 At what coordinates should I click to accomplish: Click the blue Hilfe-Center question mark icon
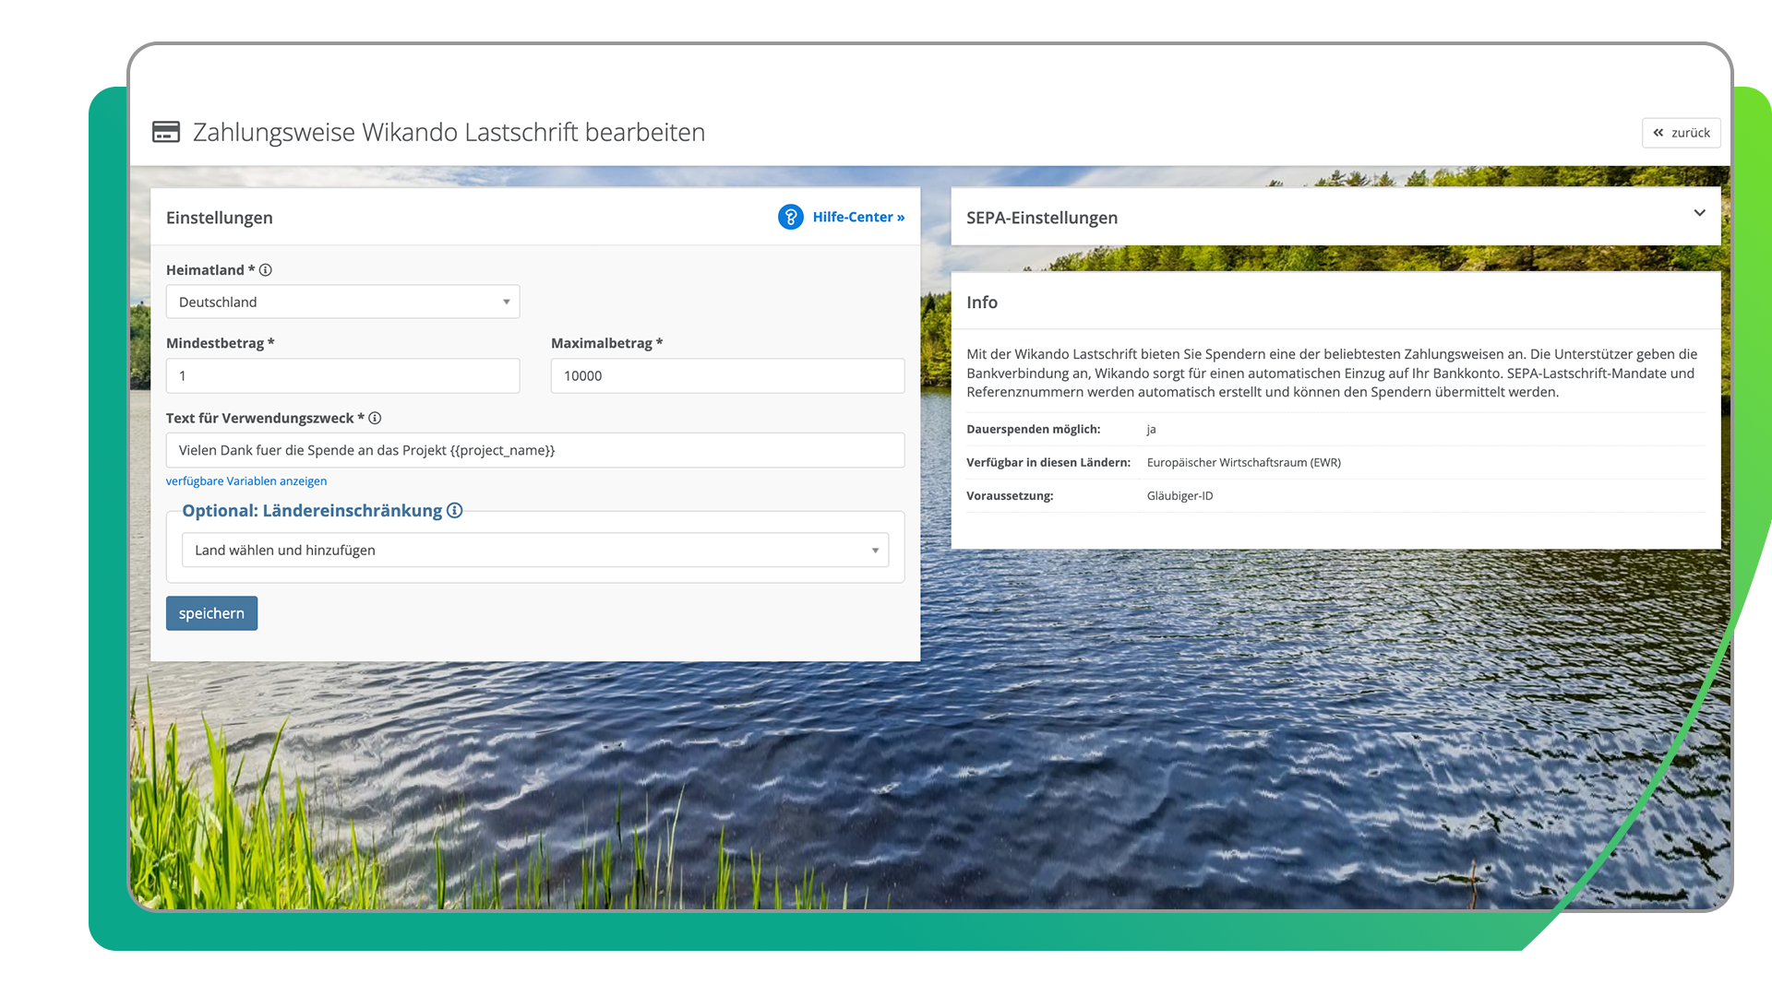(x=790, y=217)
